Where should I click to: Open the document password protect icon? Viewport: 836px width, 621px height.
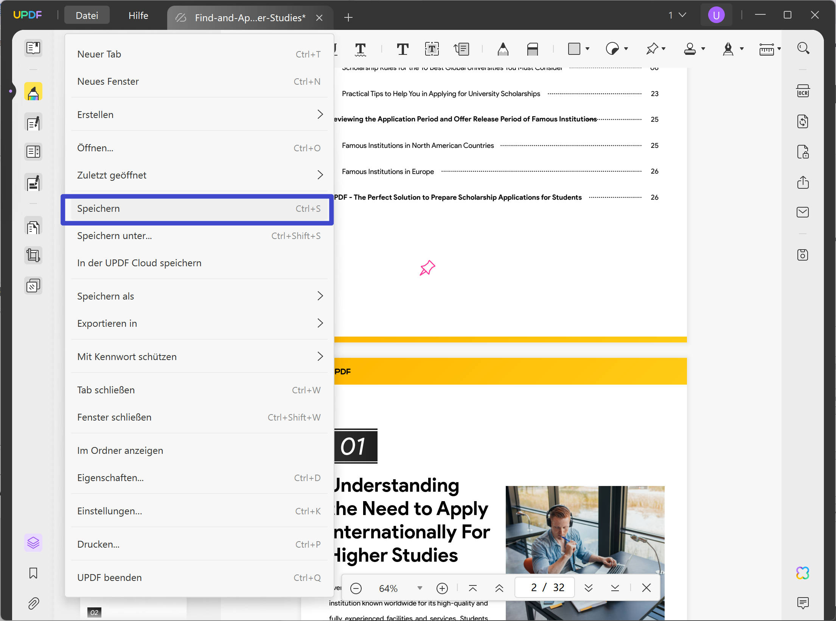(803, 152)
